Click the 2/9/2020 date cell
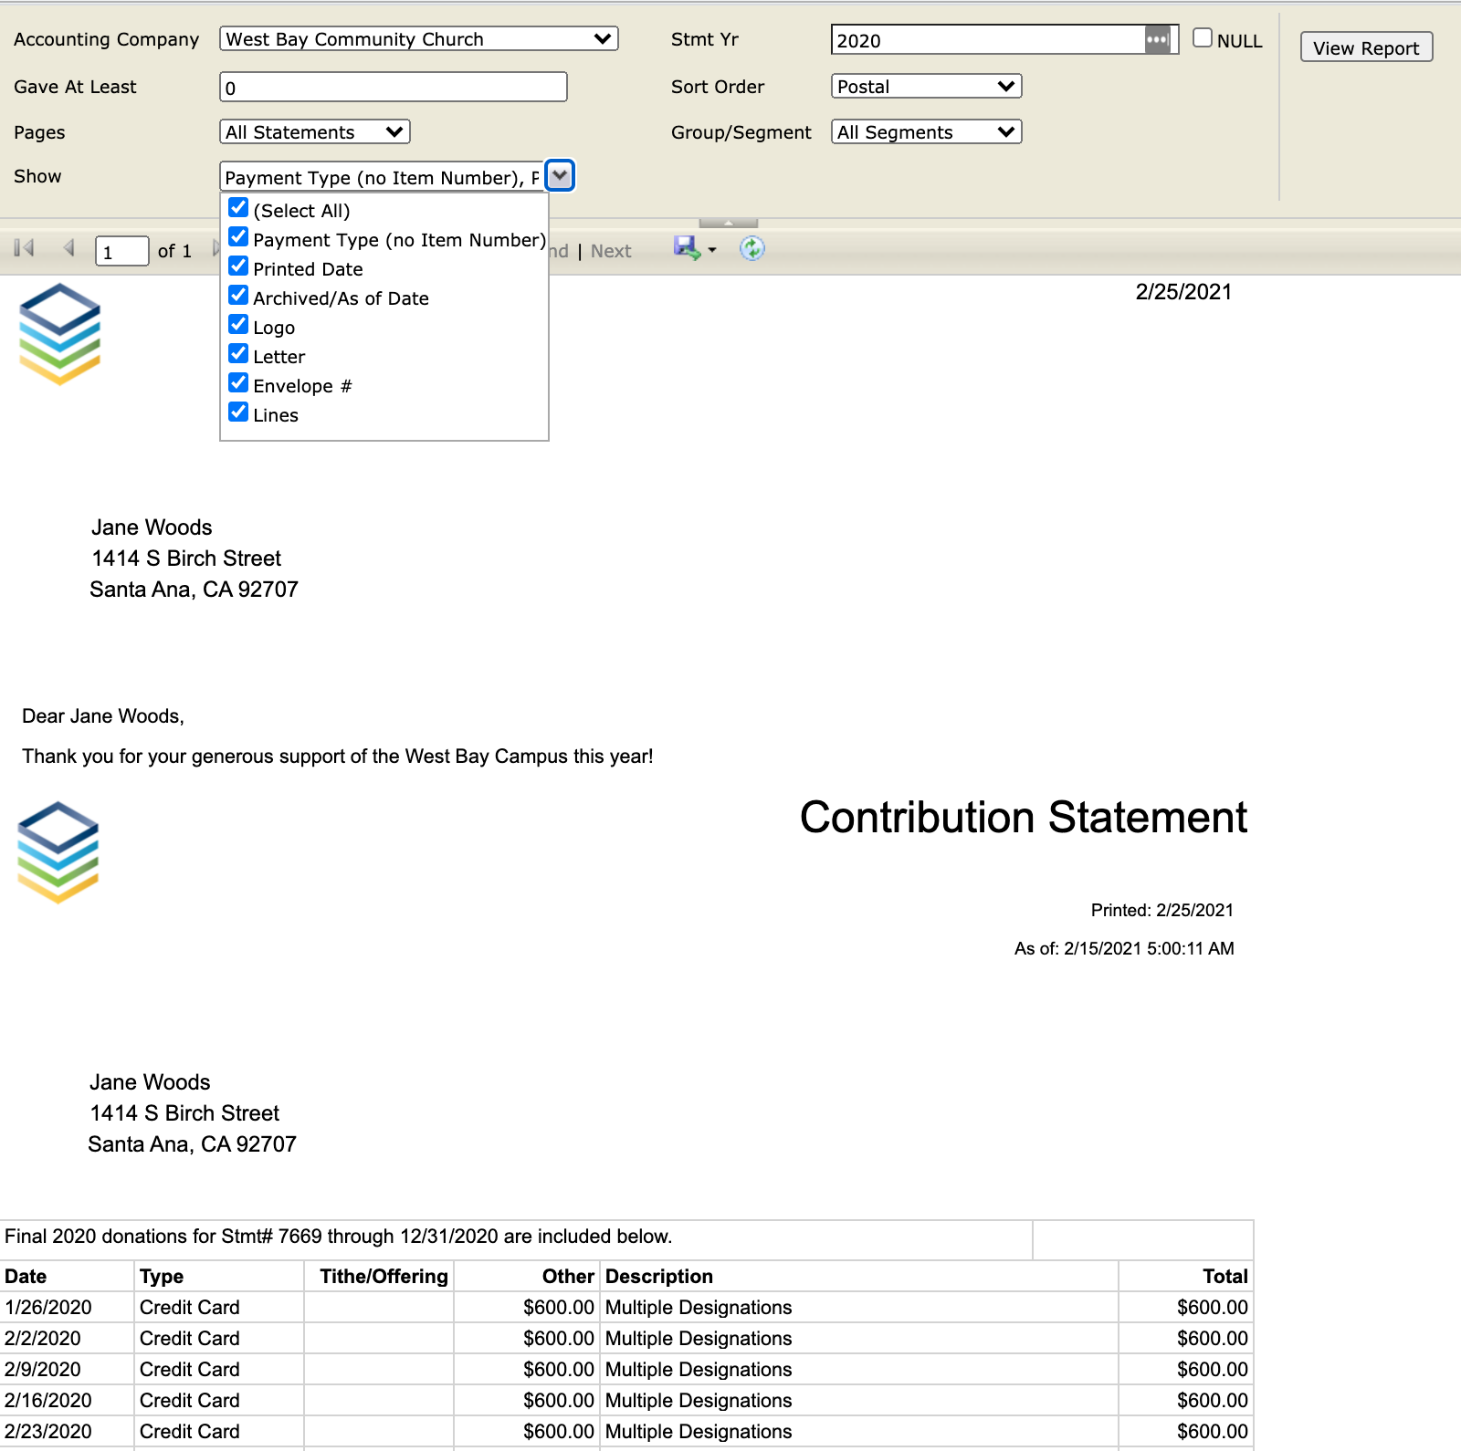Image resolution: width=1461 pixels, height=1451 pixels. [68, 1369]
